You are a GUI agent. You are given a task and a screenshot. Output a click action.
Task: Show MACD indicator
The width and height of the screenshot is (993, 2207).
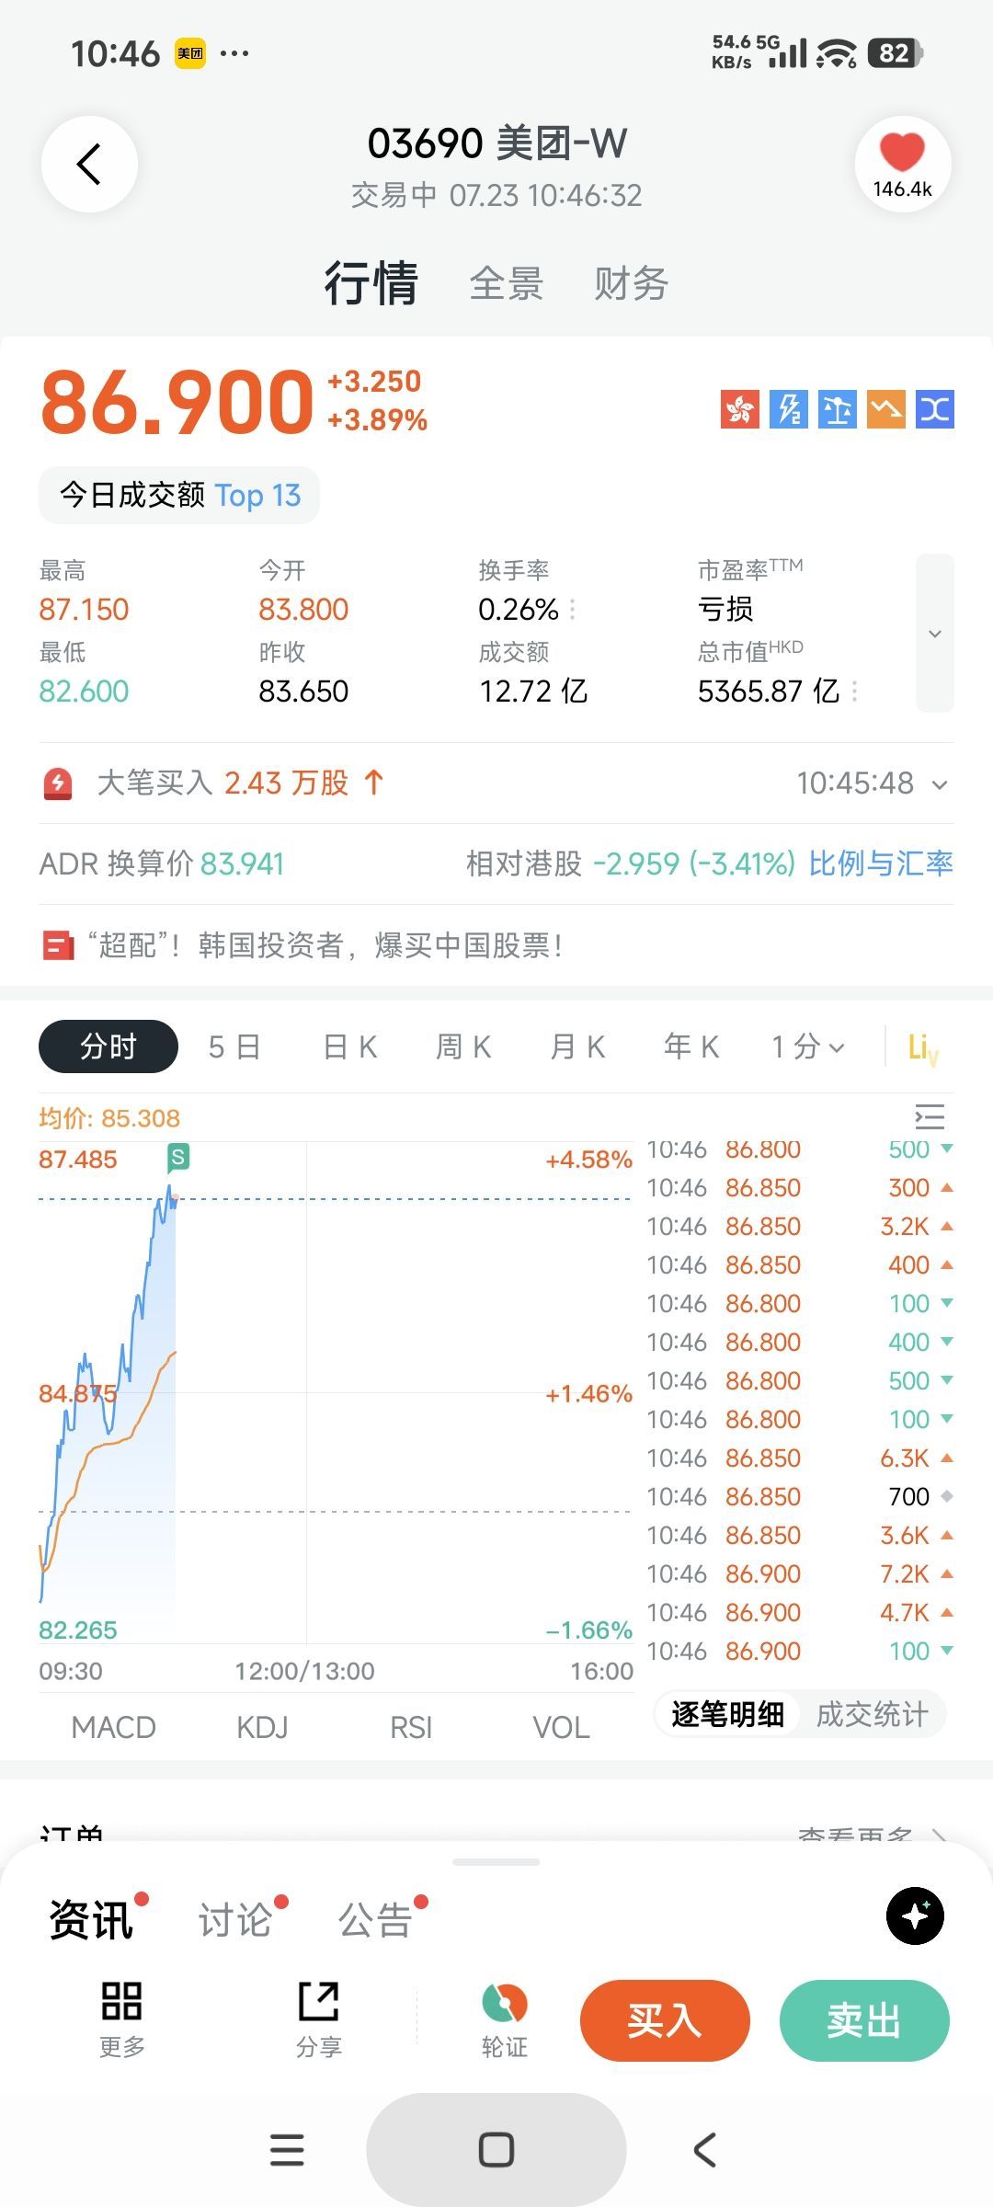coord(114,1728)
